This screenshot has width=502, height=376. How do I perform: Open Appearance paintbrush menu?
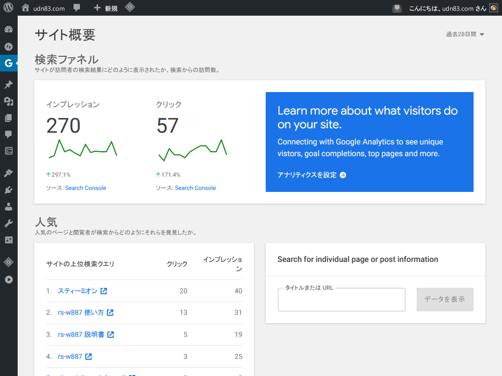point(8,173)
